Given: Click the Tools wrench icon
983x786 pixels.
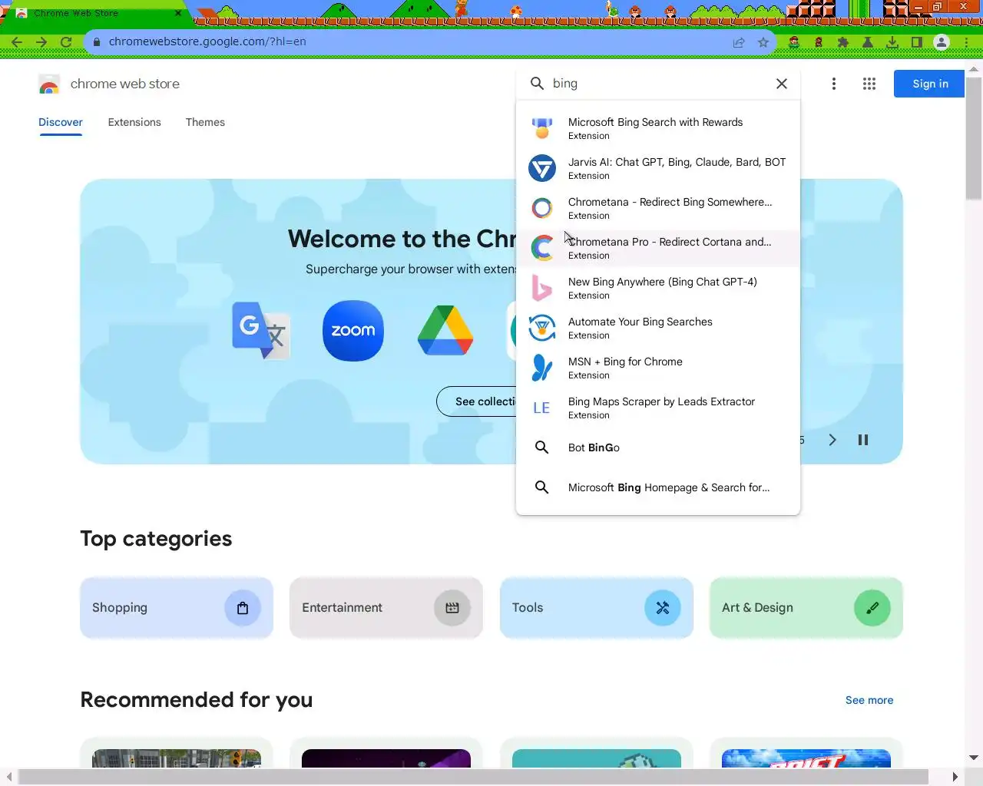Looking at the screenshot, I should (x=663, y=608).
